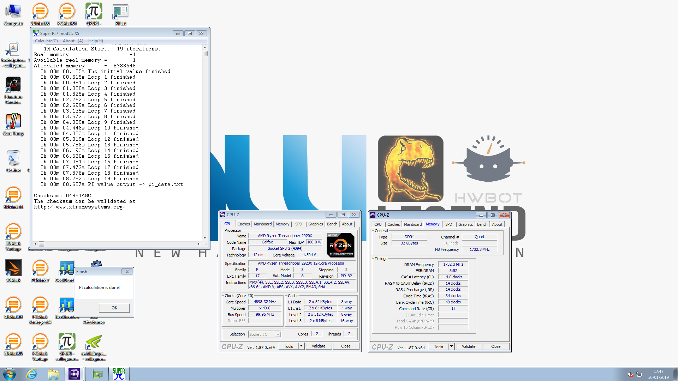This screenshot has height=381, width=678.
Task: Close the Finish dialog with X
Action: pyautogui.click(x=127, y=271)
